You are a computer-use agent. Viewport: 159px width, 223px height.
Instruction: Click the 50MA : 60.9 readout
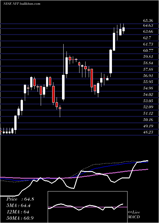[x=20, y=218]
